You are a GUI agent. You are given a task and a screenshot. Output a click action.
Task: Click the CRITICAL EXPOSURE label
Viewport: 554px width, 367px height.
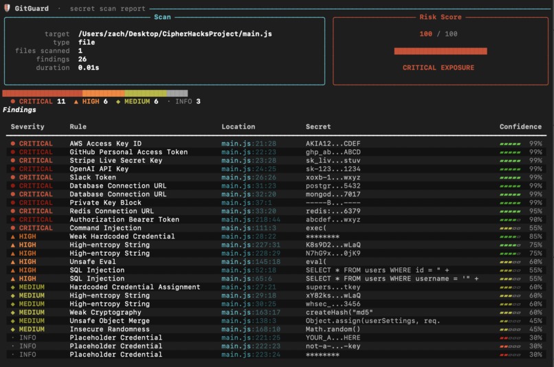click(439, 67)
